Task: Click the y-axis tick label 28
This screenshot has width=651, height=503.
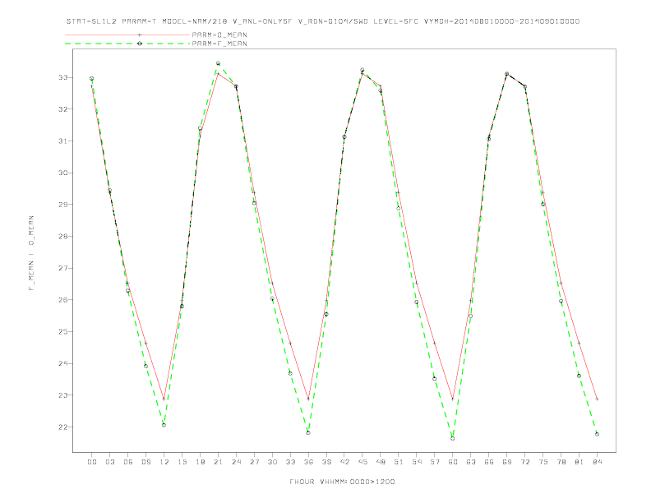Action: click(62, 236)
